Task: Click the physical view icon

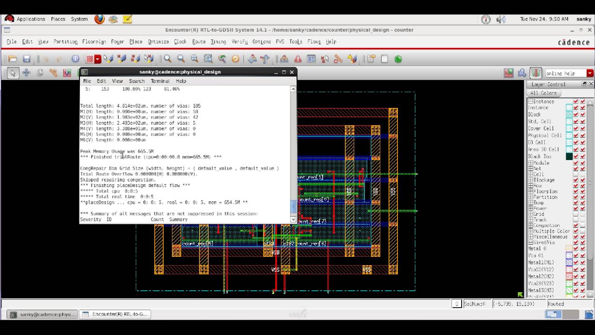Action: pos(536,73)
